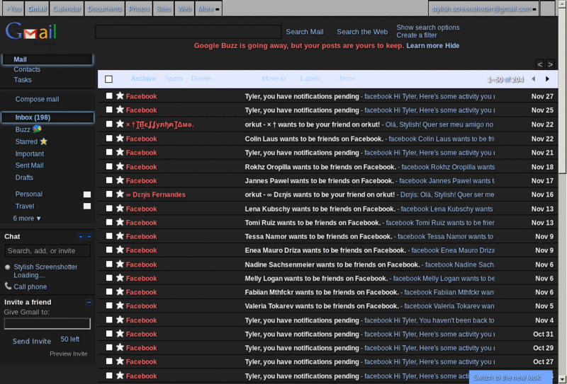
Task: Toggle the select-all checkbox in toolbar
Action: 108,79
